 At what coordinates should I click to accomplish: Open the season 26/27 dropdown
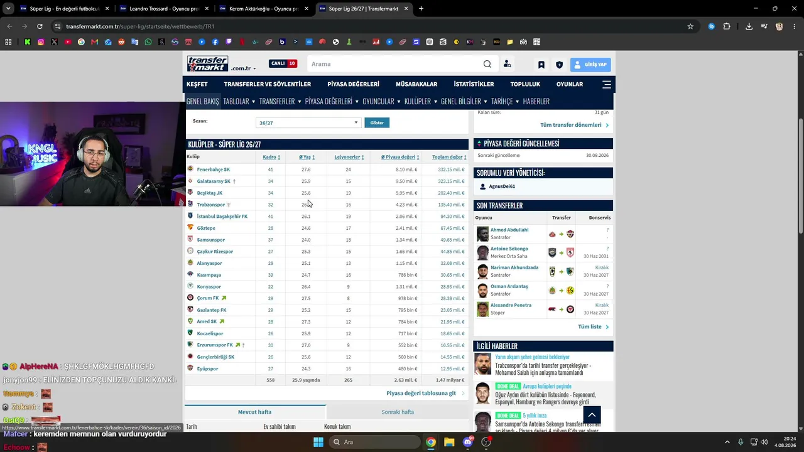point(308,122)
